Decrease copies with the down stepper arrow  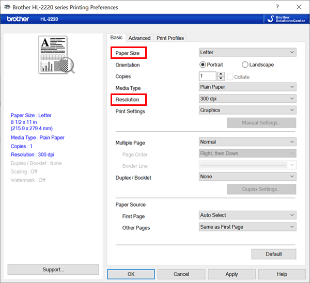pos(221,78)
